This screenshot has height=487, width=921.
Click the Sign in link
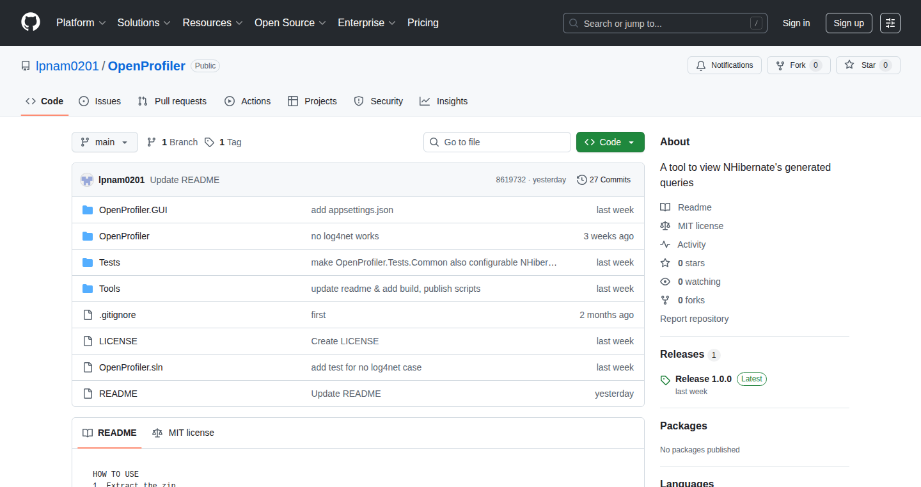click(796, 23)
